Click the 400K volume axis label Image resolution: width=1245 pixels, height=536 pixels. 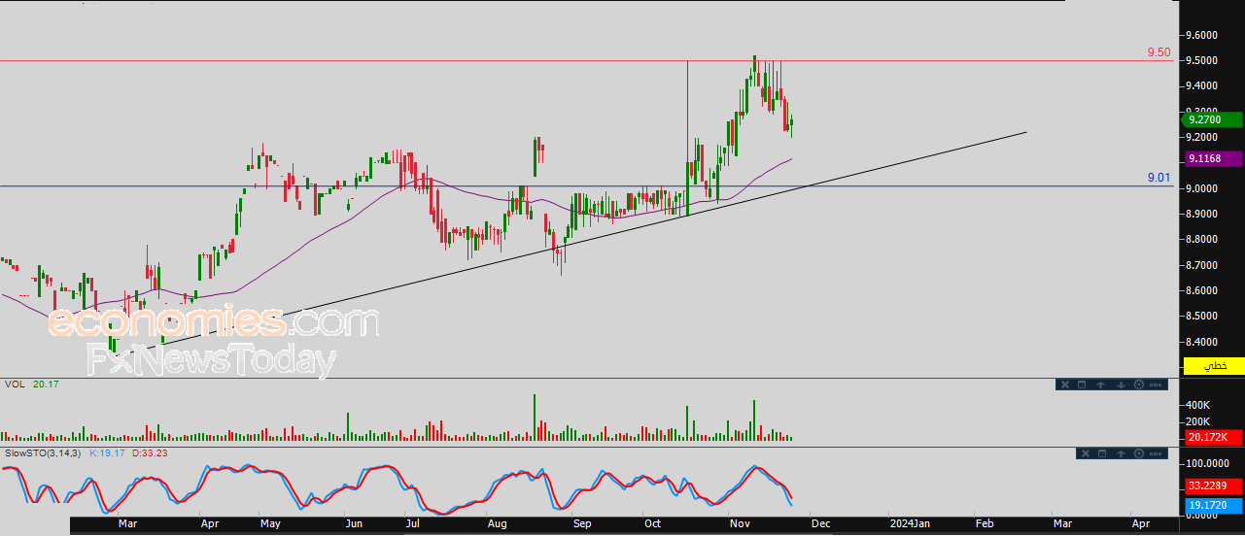[1196, 404]
